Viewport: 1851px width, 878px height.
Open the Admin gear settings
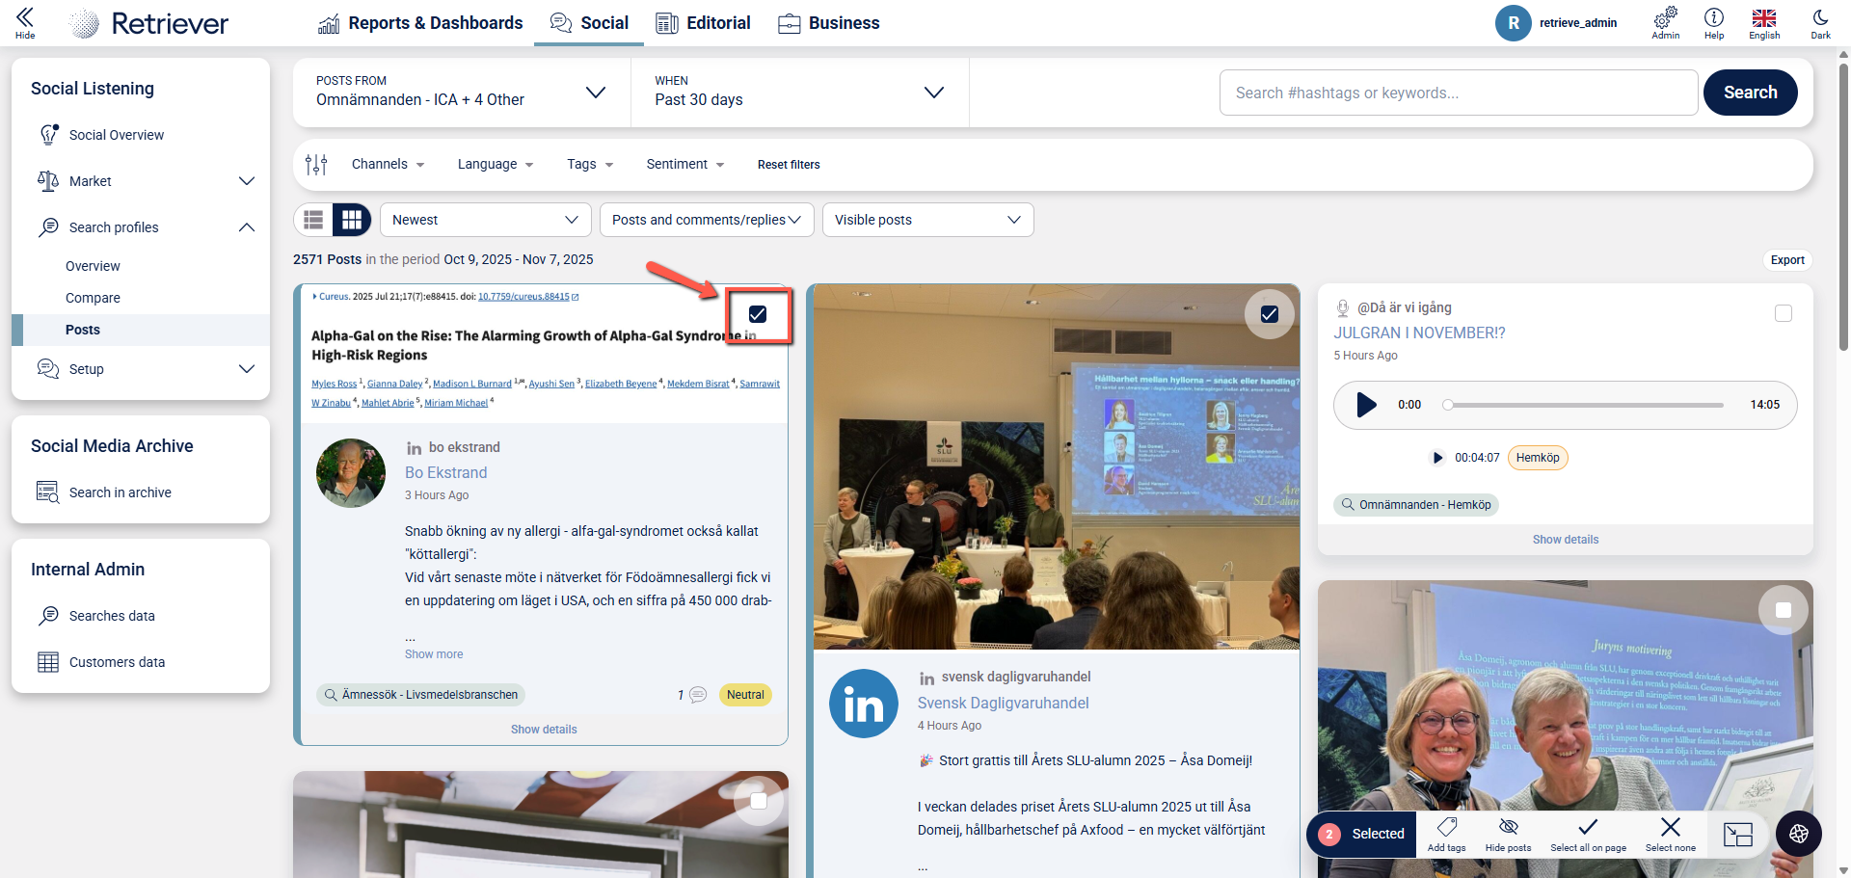click(x=1665, y=22)
